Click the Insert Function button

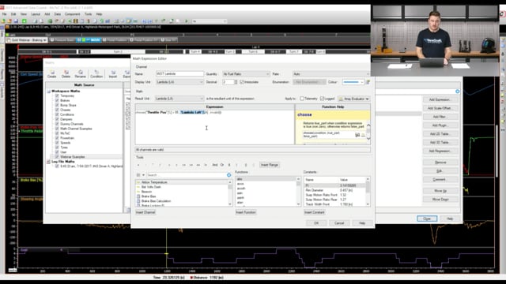246,212
